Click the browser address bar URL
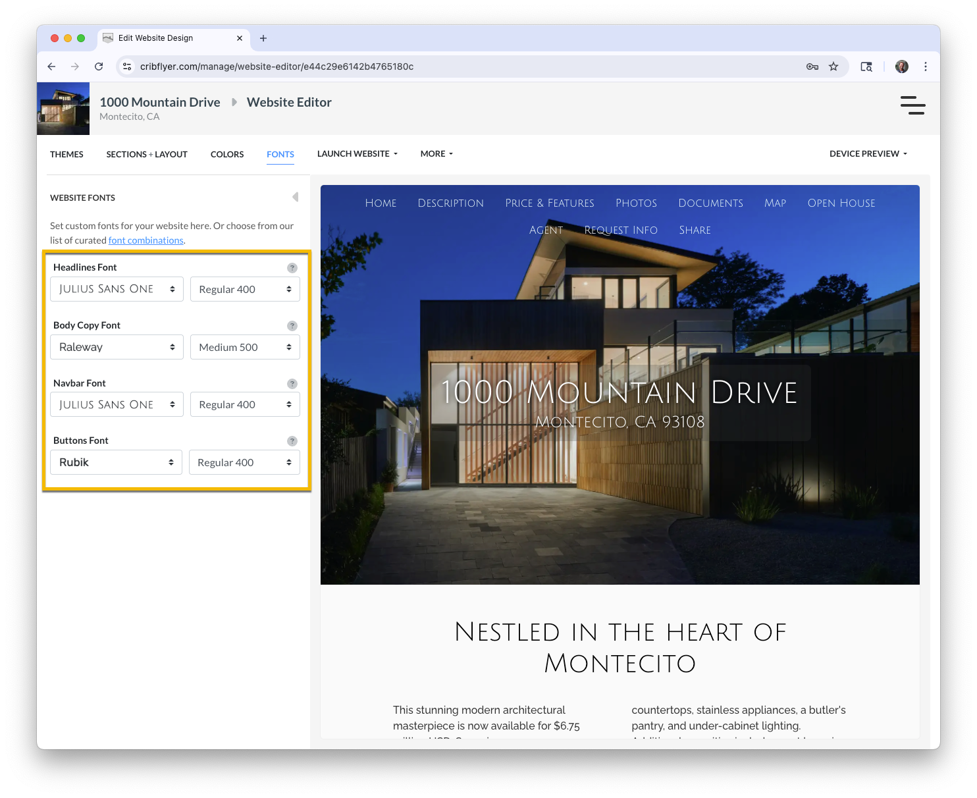The width and height of the screenshot is (977, 798). [x=277, y=66]
